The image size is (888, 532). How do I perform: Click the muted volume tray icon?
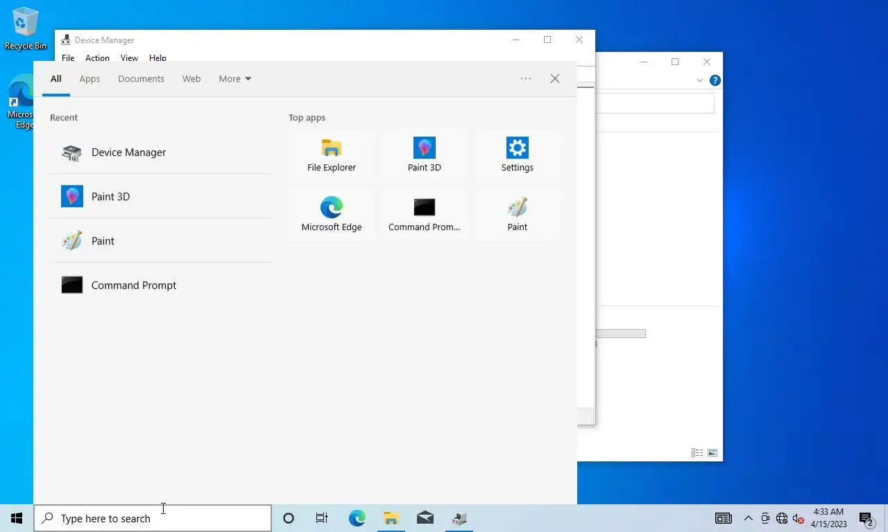point(798,518)
